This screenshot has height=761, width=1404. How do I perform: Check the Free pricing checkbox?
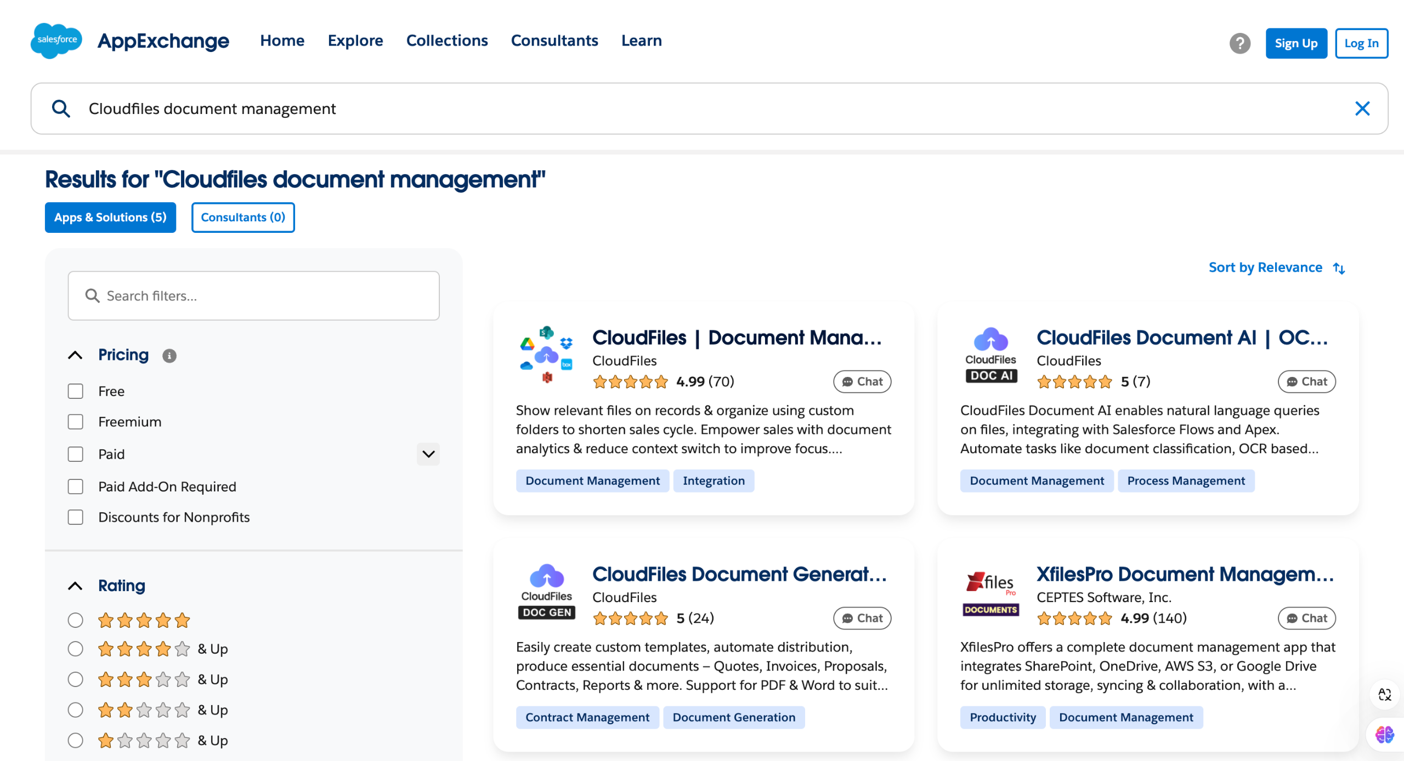click(75, 391)
